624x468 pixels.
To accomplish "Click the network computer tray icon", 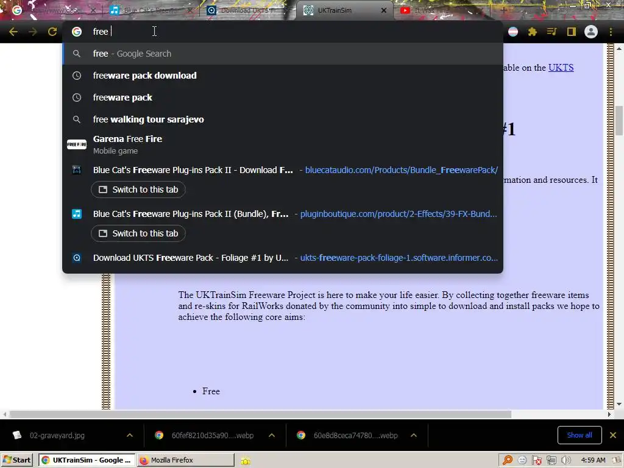I will pos(551,461).
